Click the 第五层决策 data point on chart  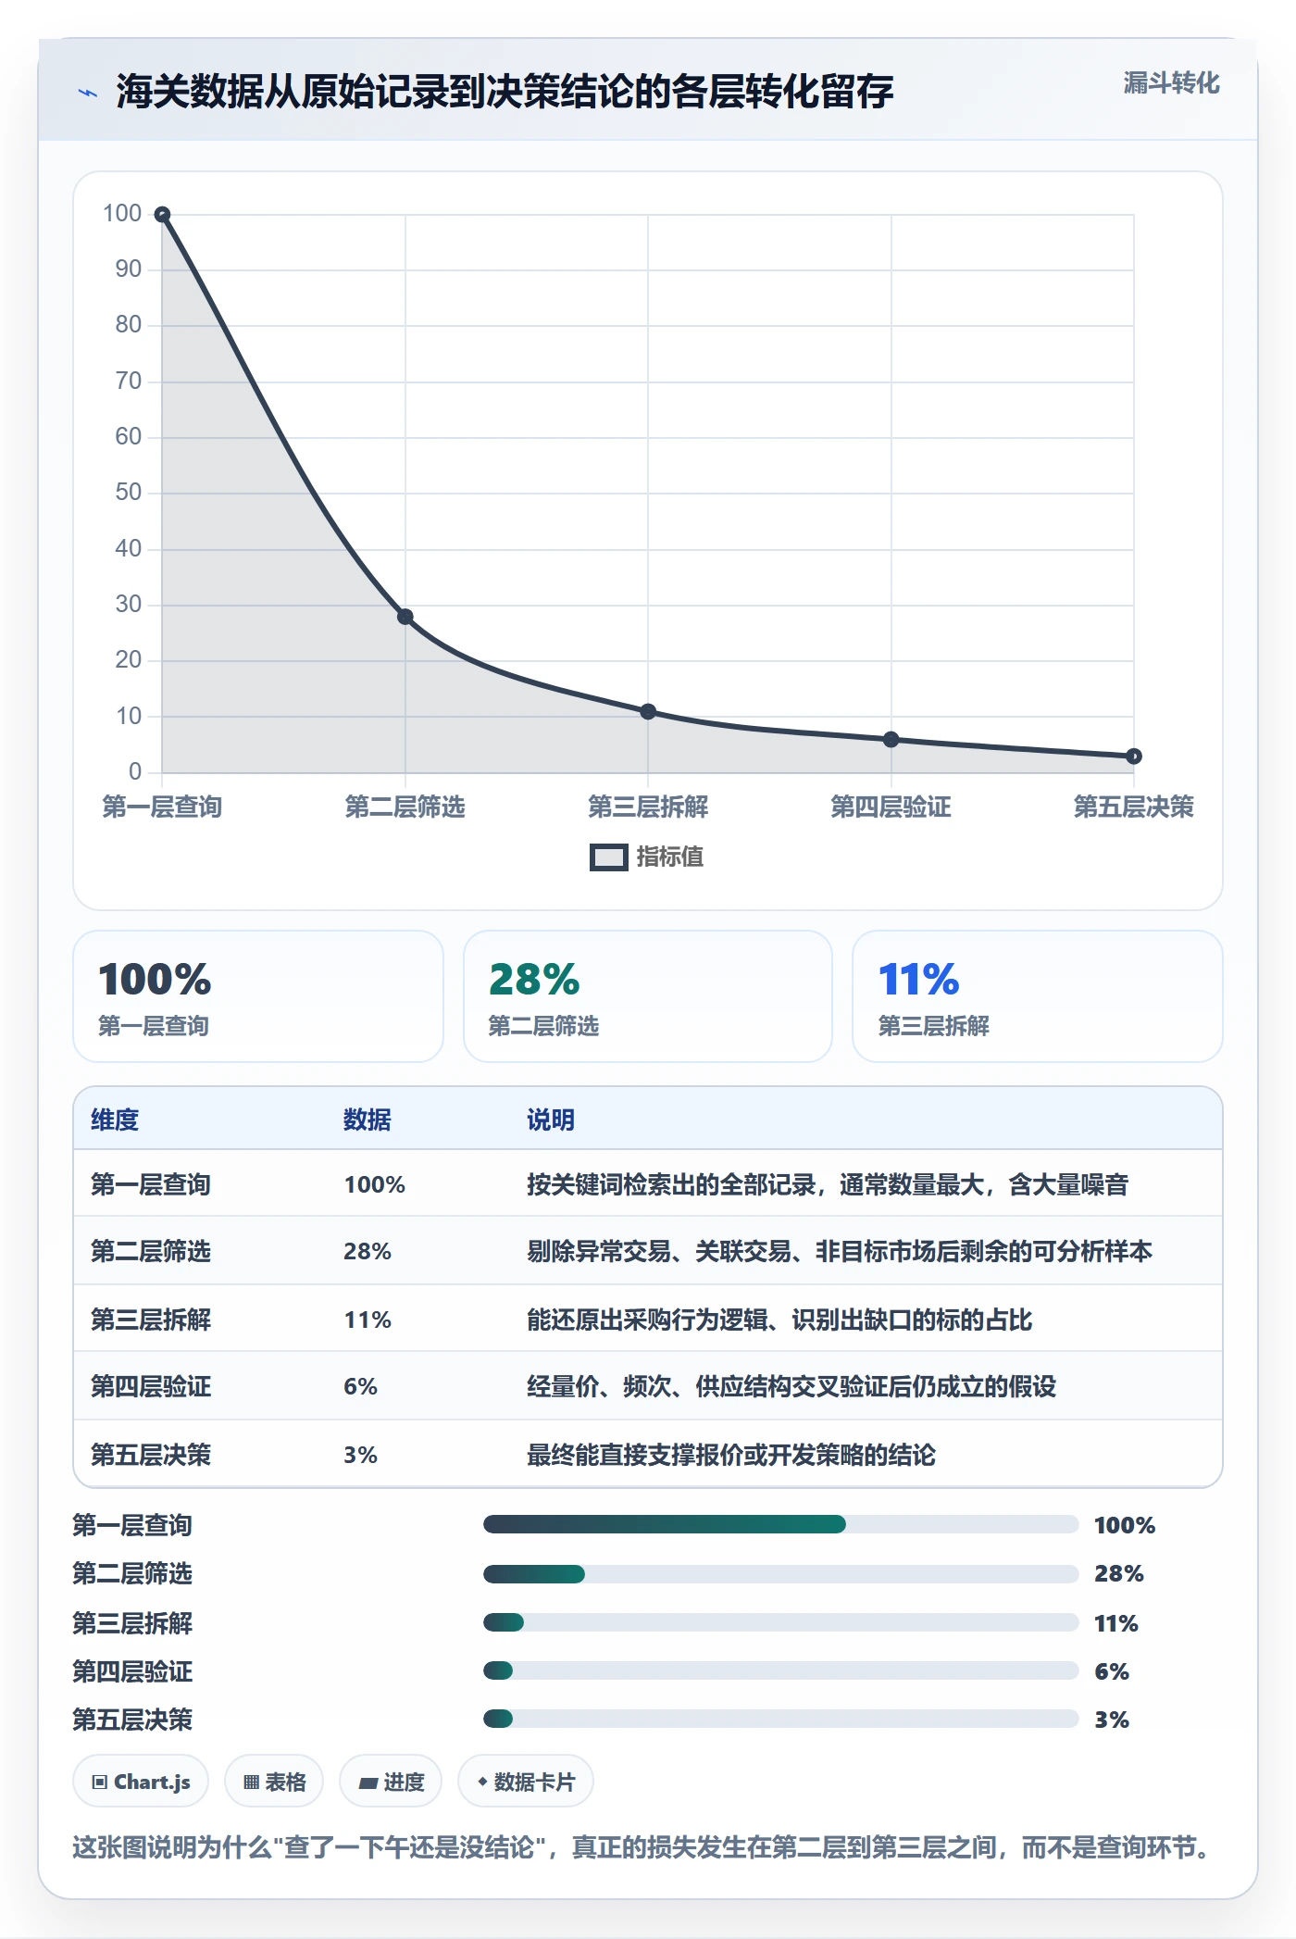point(1134,757)
